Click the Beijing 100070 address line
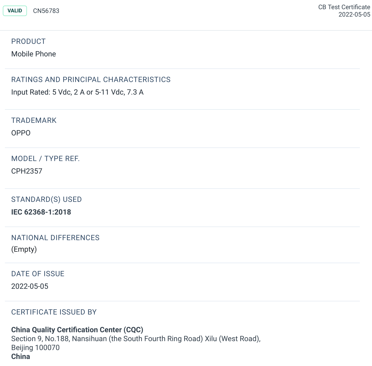372x366 pixels. (35, 348)
